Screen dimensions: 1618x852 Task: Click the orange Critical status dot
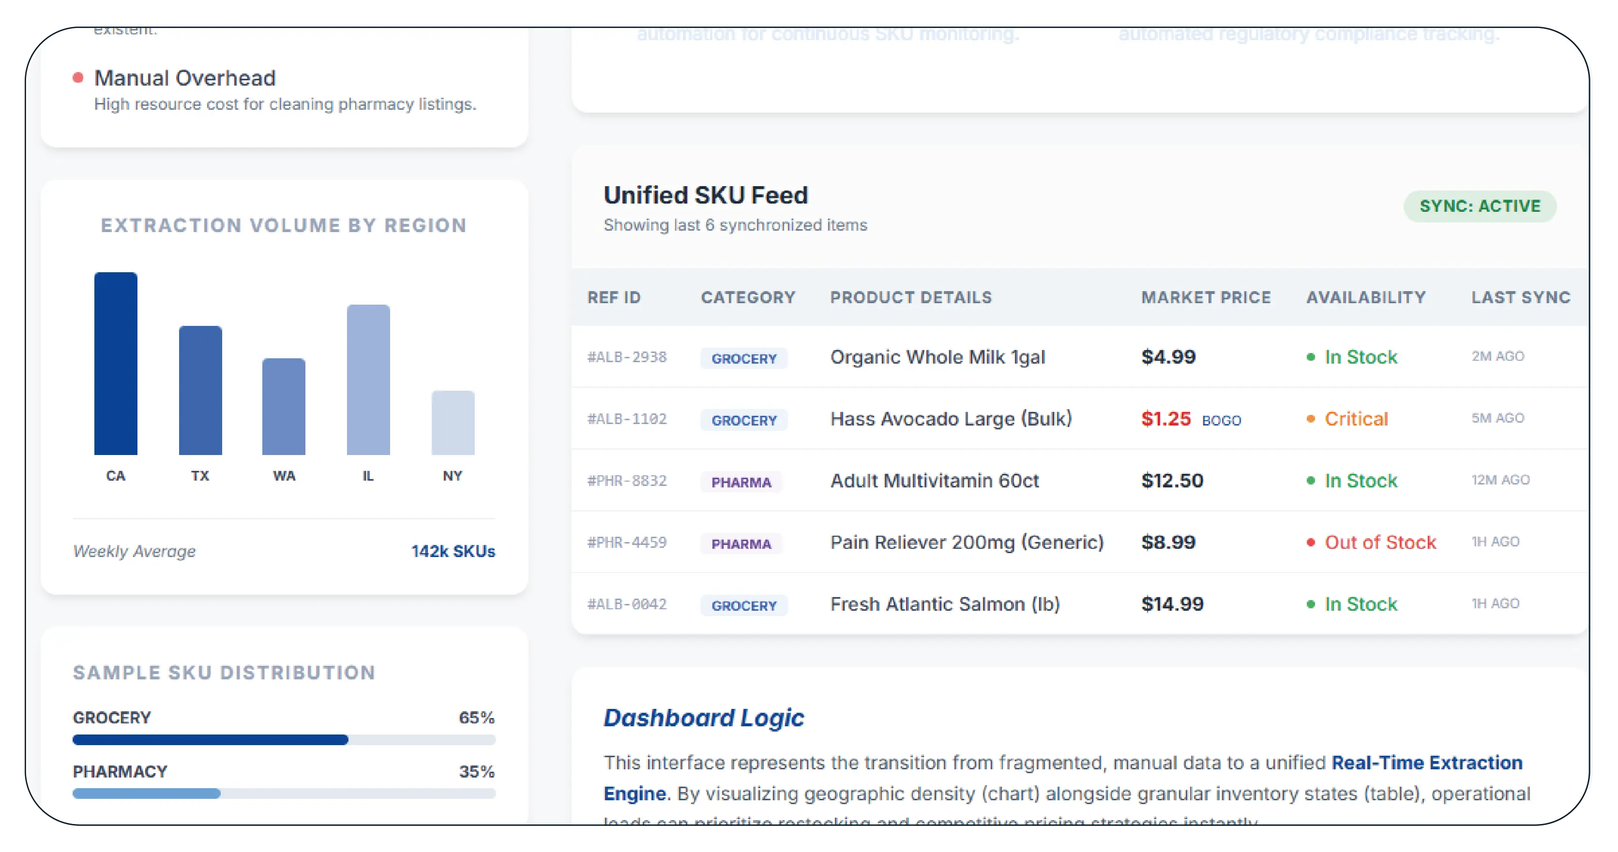(x=1310, y=419)
